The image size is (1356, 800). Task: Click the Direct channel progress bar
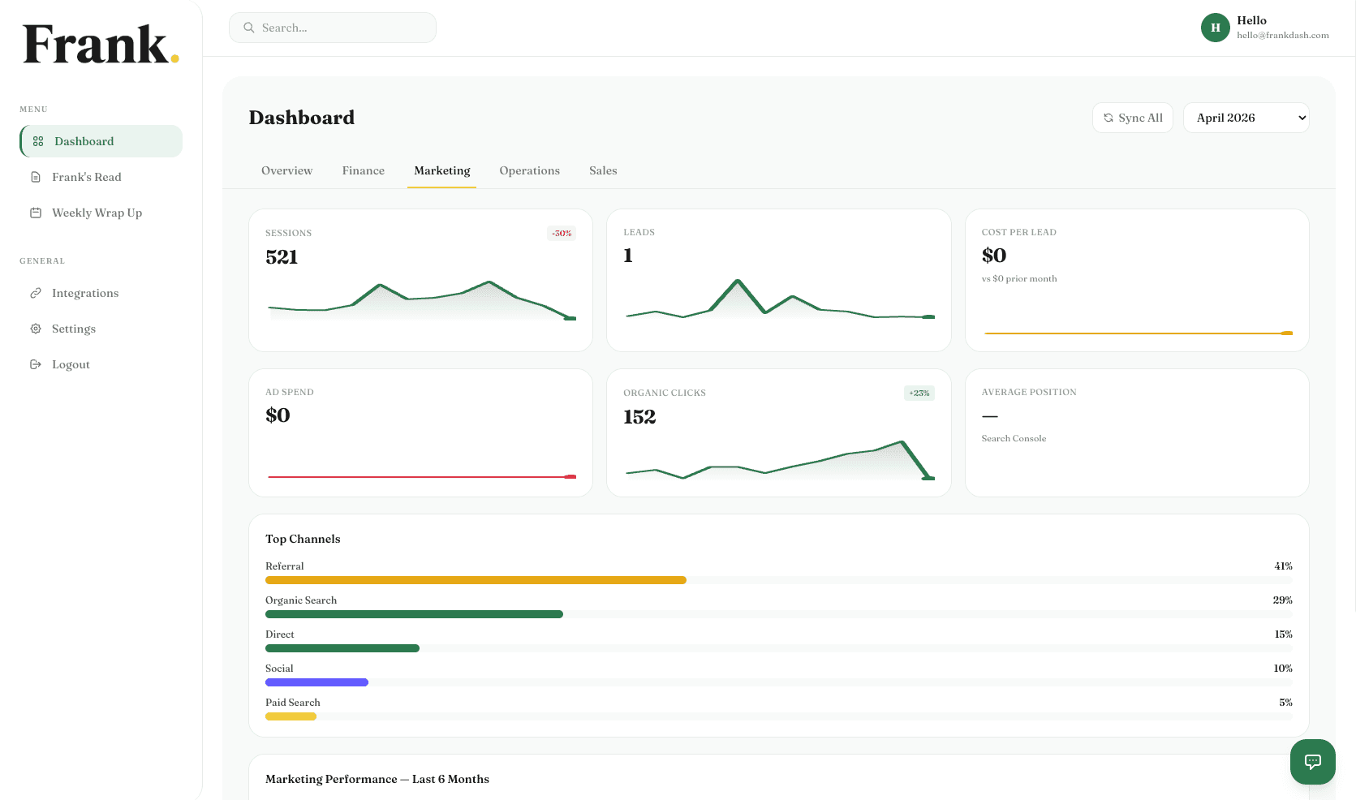342,648
